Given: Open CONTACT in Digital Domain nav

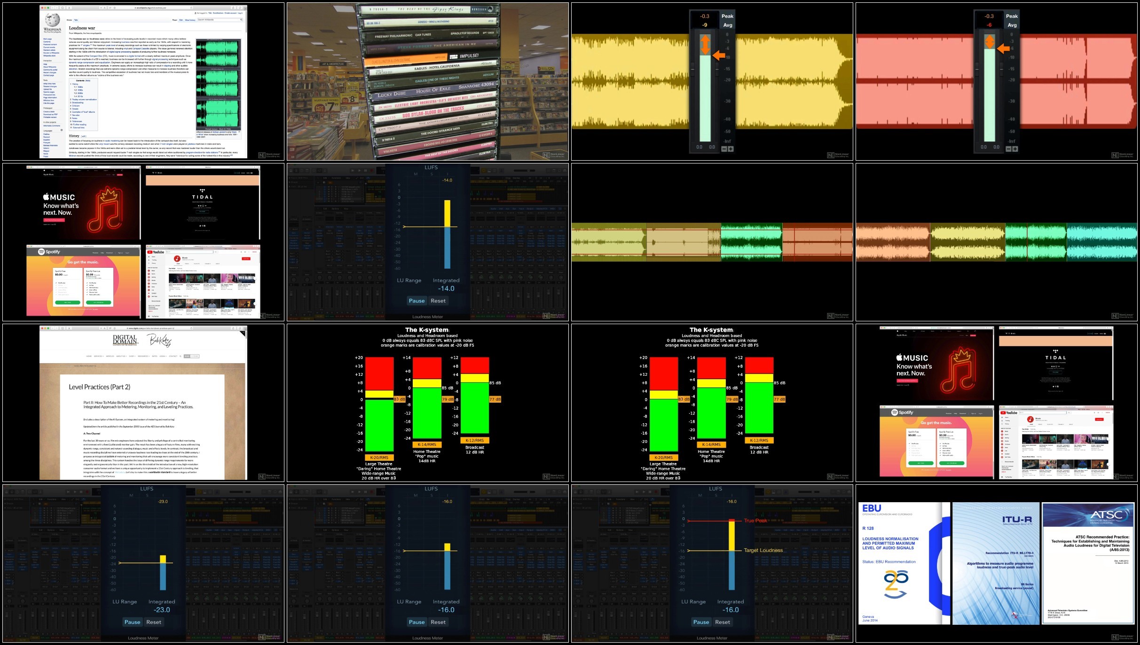Looking at the screenshot, I should 173,356.
